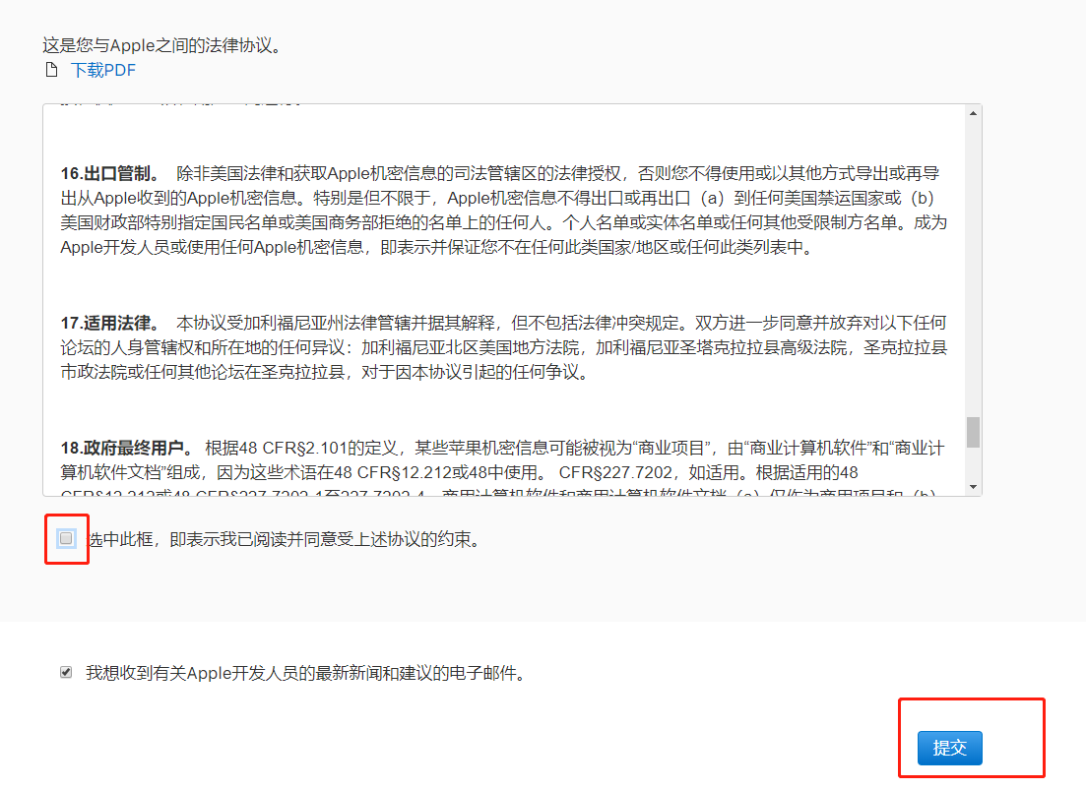This screenshot has width=1086, height=789.
Task: Click the 提交 submit button
Action: (949, 748)
